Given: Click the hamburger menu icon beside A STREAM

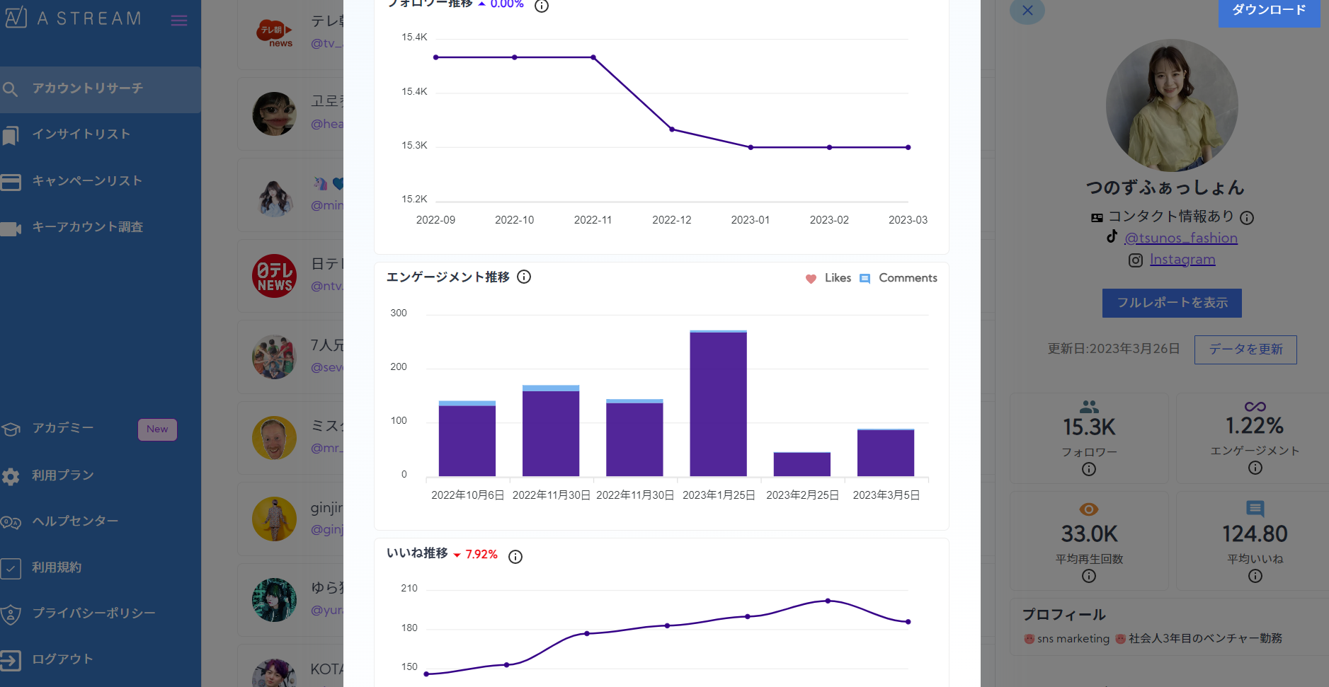Looking at the screenshot, I should [179, 21].
